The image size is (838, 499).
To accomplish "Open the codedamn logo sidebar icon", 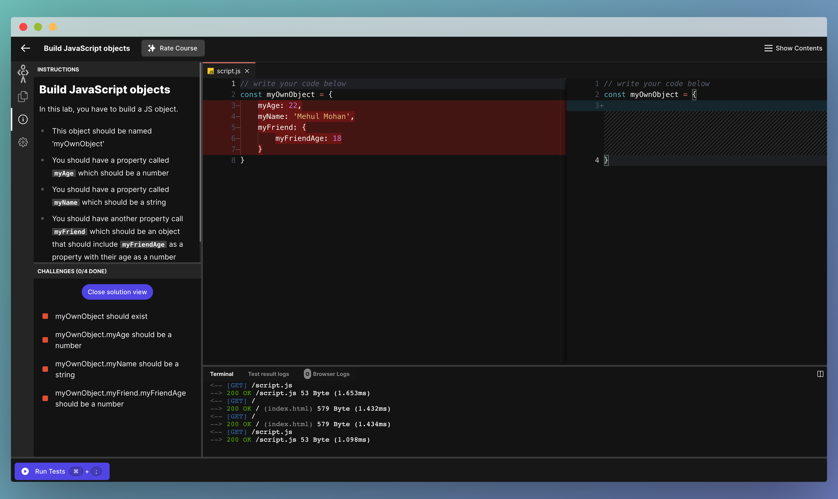I will [23, 73].
